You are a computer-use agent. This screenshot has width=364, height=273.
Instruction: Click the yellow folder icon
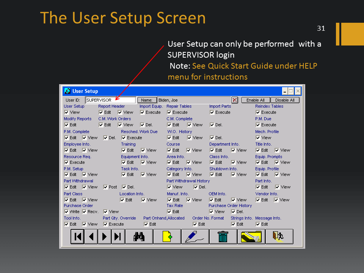click(x=251, y=237)
